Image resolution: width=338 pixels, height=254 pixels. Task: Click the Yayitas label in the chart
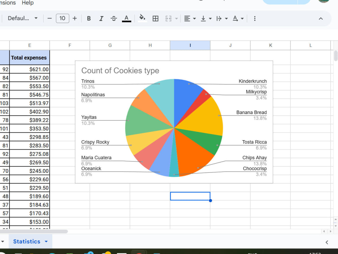click(89, 117)
